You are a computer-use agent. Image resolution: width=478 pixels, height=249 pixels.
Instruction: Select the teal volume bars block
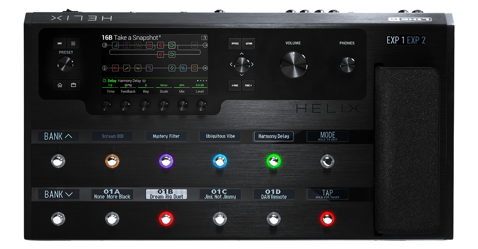[x=115, y=45]
